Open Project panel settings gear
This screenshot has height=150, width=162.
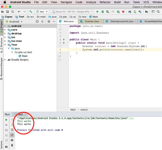[x=49, y=22]
